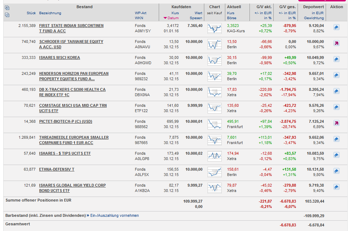Click the action icon for First State Indian Subcontinent
Image resolution: width=352 pixels, height=231 pixels.
point(336,27)
